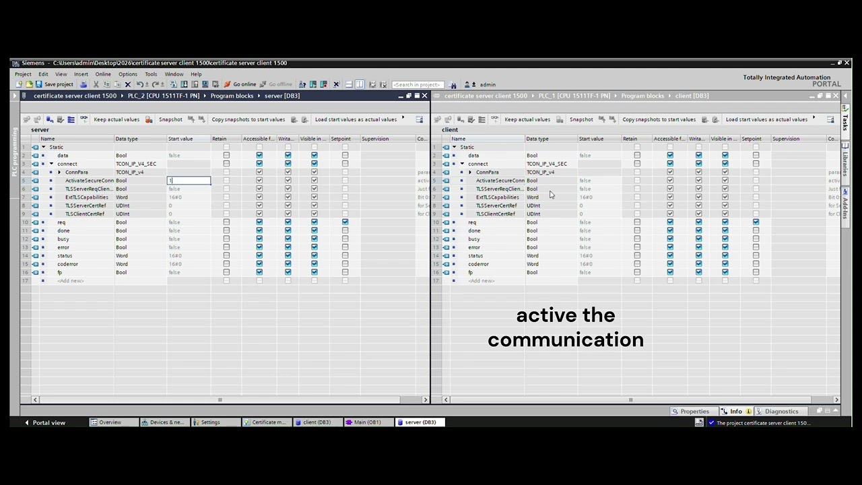
Task: Click the Split editor space horizontally icon
Action: 349,84
